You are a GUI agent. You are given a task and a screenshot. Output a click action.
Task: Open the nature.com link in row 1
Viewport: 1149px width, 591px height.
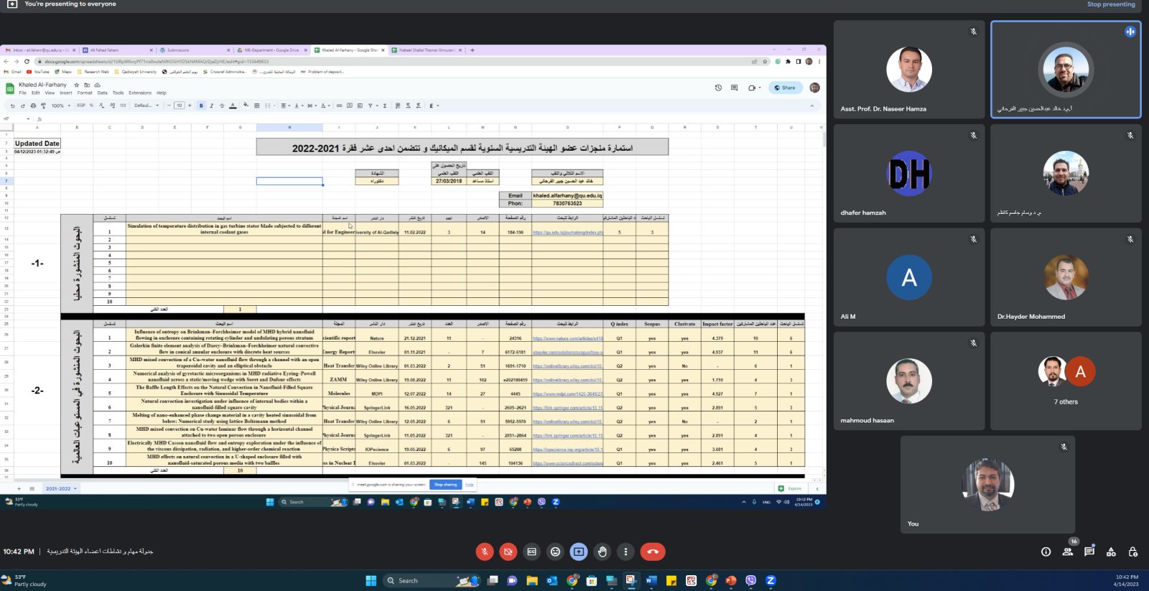[567, 338]
